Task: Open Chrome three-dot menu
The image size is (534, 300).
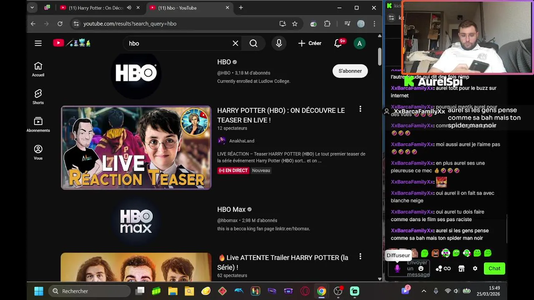Action: [374, 24]
